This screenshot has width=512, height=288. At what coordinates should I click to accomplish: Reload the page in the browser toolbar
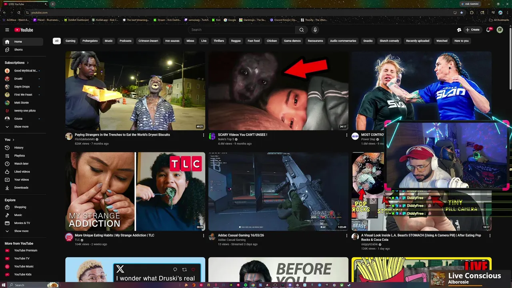point(18,12)
